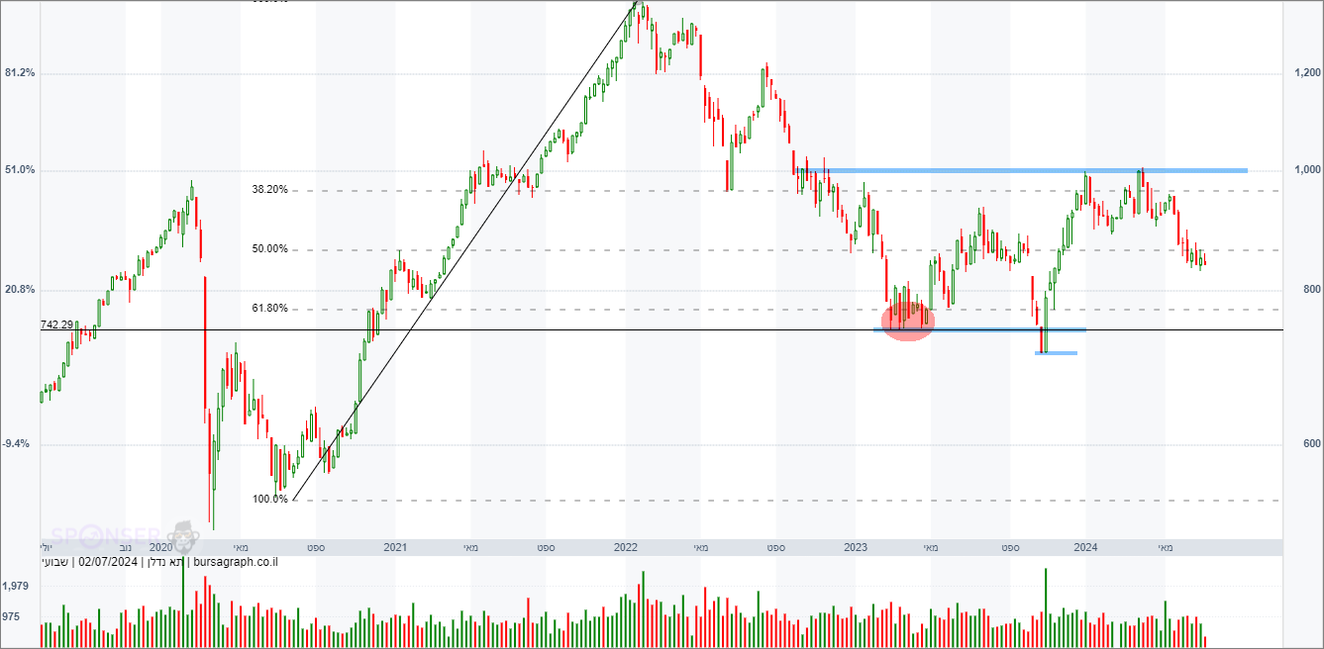
Task: Click the 61.80% Fibonacci level label
Action: 269,309
